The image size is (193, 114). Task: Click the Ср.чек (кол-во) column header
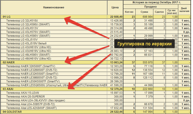[x=172, y=12]
